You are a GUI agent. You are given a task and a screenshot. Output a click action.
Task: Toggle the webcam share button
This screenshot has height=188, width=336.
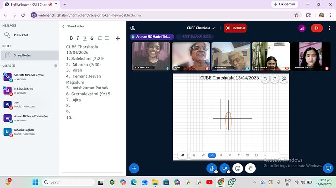224,168
